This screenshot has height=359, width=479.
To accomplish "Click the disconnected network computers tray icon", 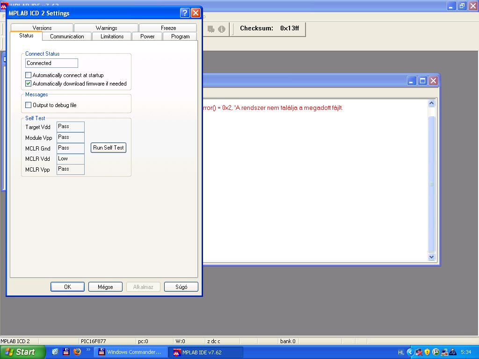I will [419, 352].
